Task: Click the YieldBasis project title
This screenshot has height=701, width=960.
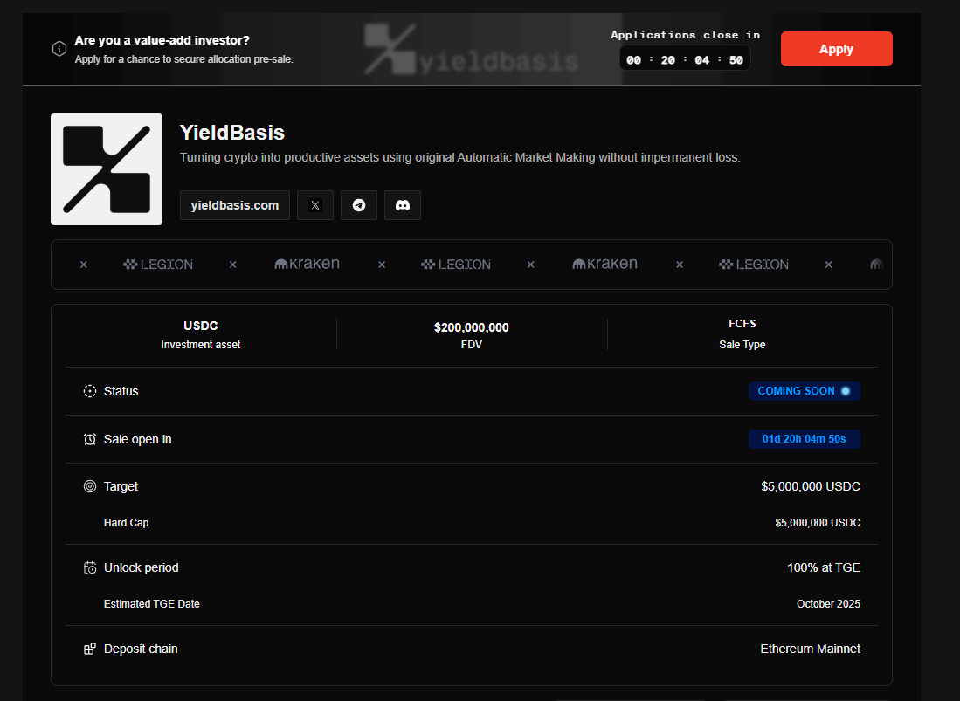Action: (232, 133)
